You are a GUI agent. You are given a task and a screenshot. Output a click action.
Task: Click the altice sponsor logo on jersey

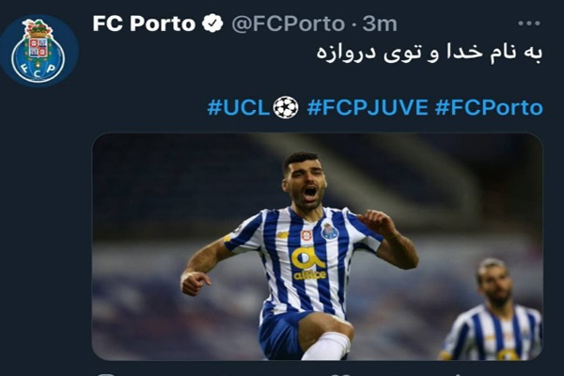308,264
